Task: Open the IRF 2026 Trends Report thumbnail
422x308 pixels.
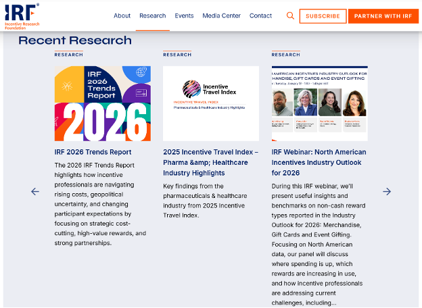Action: click(103, 103)
